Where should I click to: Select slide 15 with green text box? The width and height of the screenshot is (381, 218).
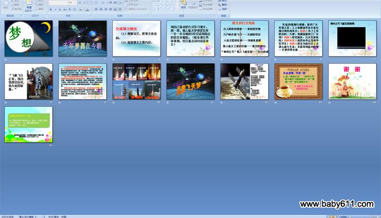coord(29,124)
